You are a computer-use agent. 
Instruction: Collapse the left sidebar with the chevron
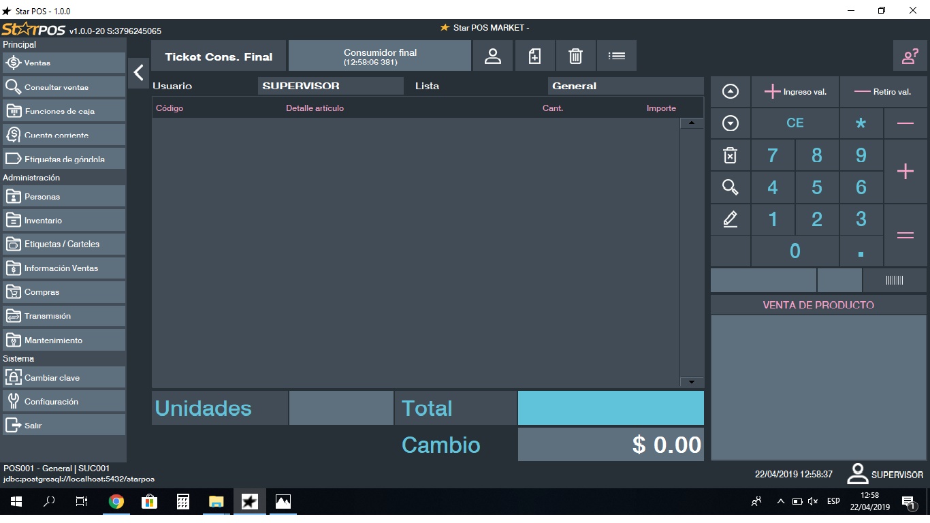point(138,72)
